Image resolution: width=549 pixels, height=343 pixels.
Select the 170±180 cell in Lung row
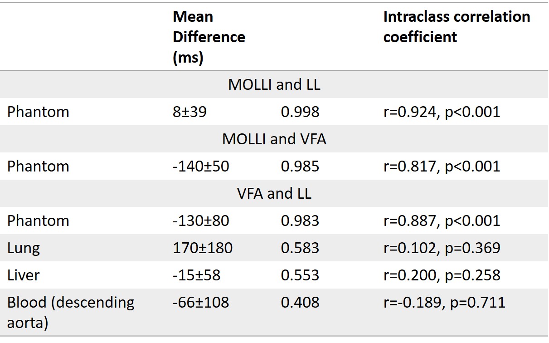(x=203, y=248)
